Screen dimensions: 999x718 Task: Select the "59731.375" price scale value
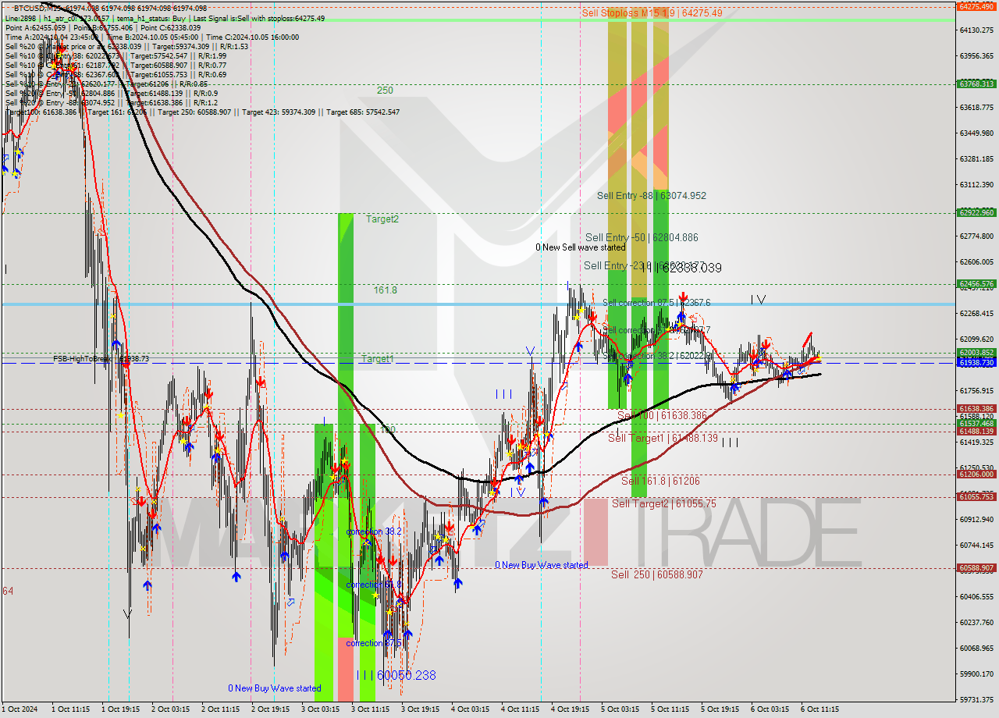976,700
